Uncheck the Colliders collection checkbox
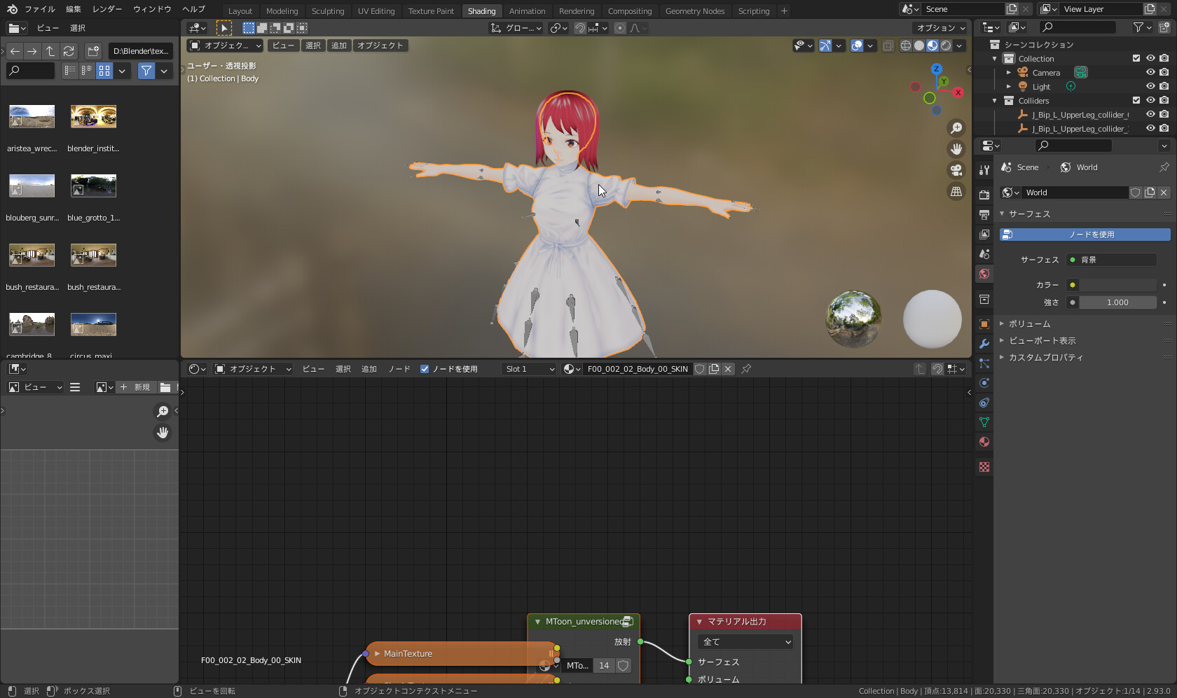The width and height of the screenshot is (1177, 698). point(1136,101)
